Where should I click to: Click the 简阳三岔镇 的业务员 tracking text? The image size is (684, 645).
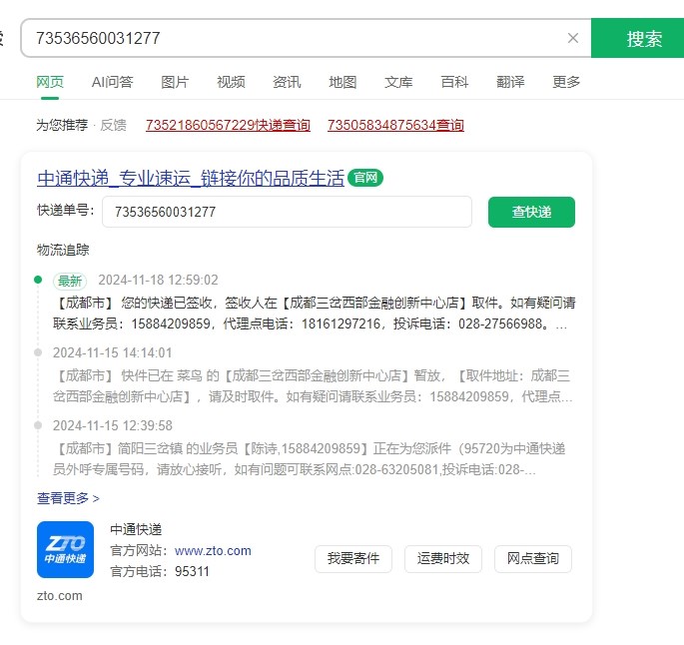tap(309, 458)
